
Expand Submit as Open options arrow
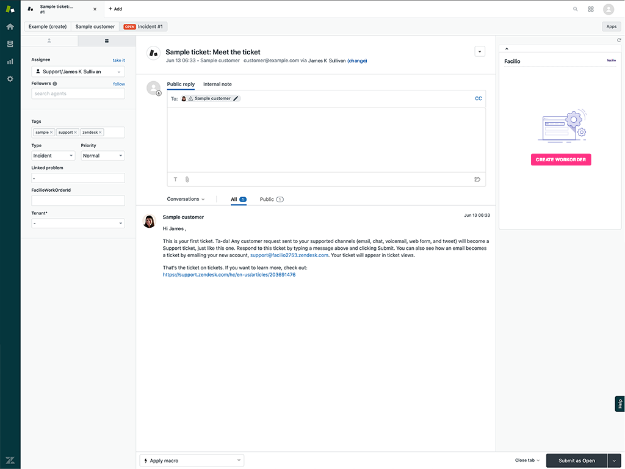[x=614, y=460]
